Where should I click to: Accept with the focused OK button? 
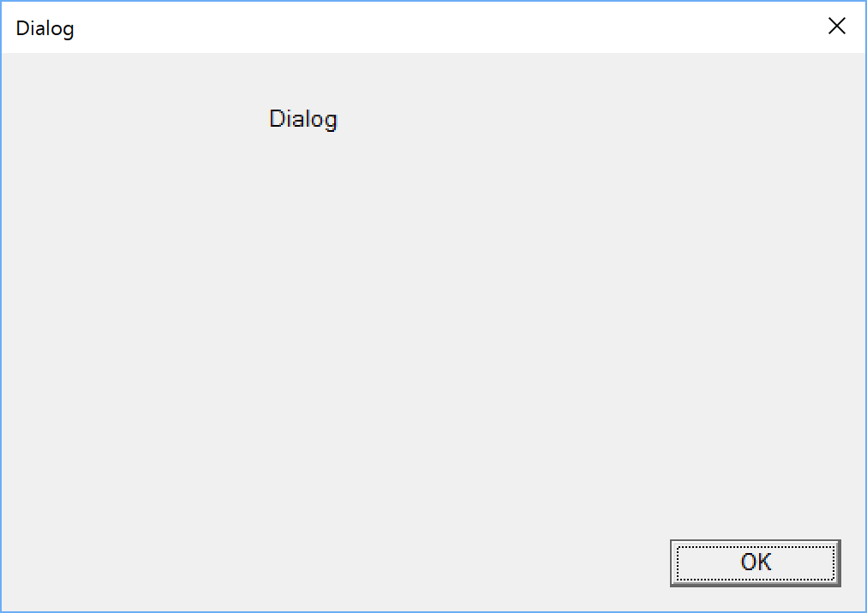coord(756,562)
